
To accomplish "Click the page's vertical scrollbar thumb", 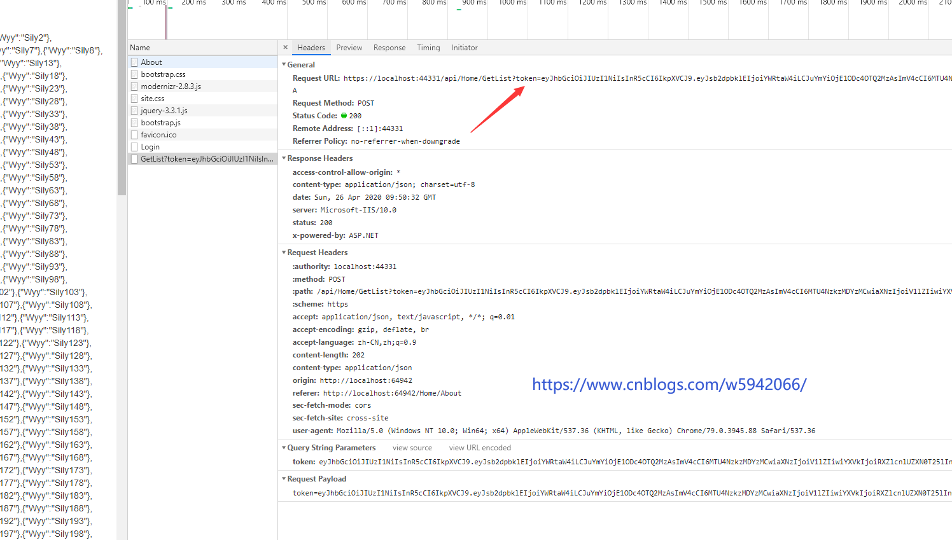I will (x=122, y=95).
